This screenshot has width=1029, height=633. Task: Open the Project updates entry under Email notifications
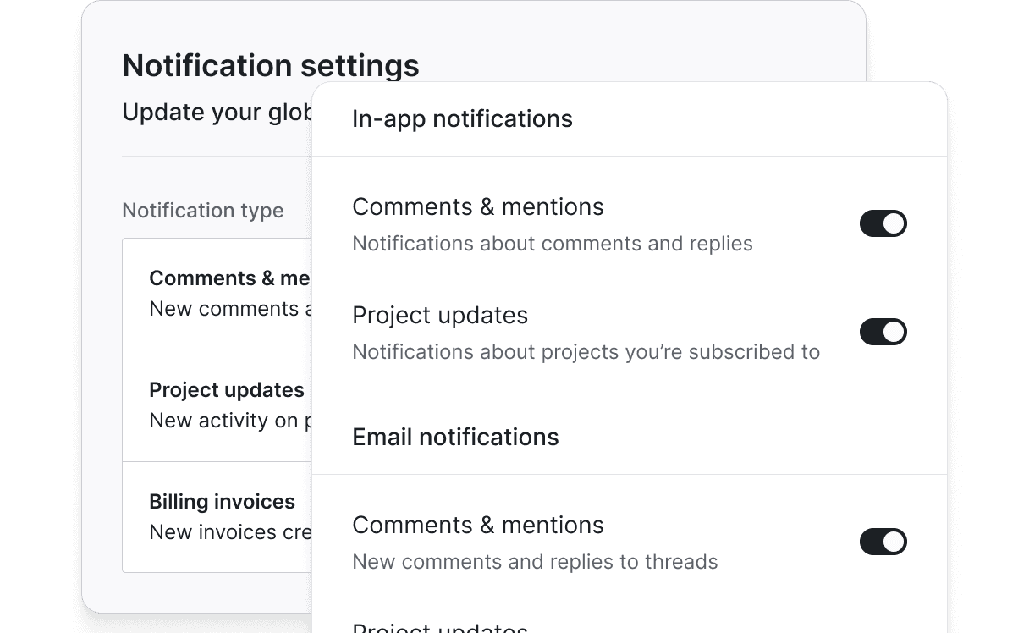(440, 628)
